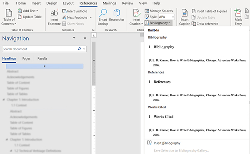This screenshot has height=154, width=250.
Task: Insert a Footnote
Action: [x=54, y=17]
